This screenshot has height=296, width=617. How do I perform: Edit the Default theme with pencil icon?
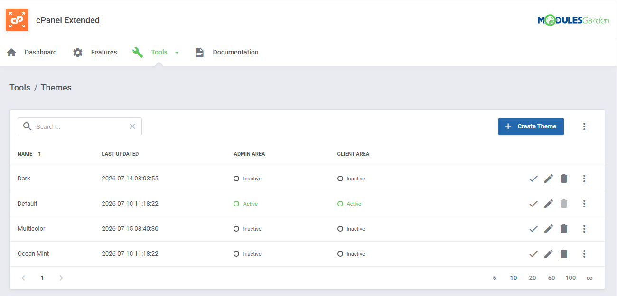point(549,204)
